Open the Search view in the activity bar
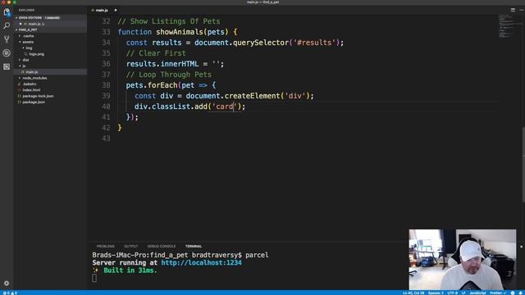The width and height of the screenshot is (525, 295). pyautogui.click(x=7, y=25)
